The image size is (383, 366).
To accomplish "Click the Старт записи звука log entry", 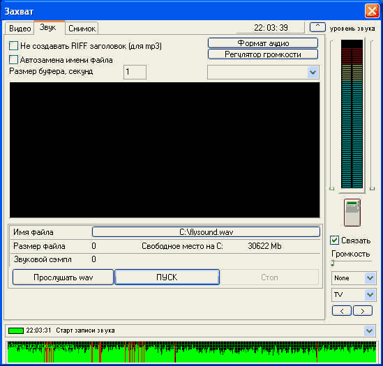I will point(85,330).
